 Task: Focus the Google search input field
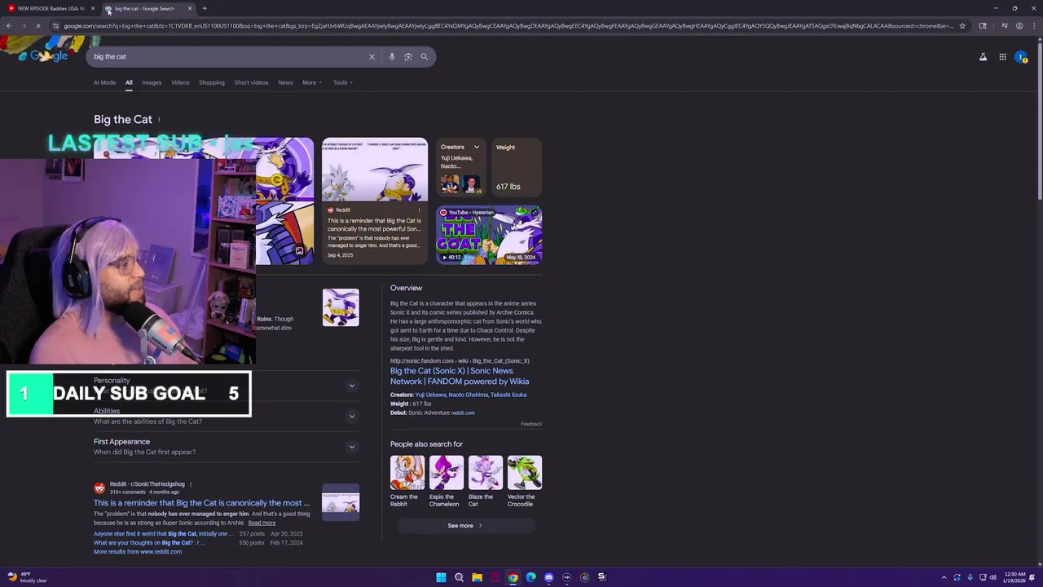click(x=228, y=56)
